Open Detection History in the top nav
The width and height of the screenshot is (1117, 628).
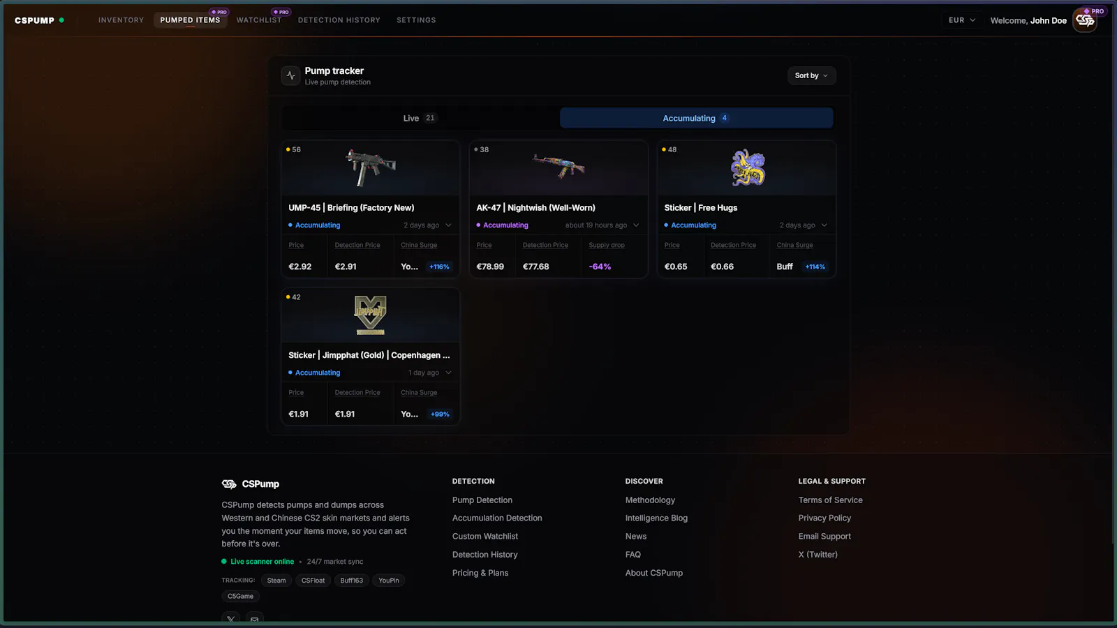(x=339, y=20)
